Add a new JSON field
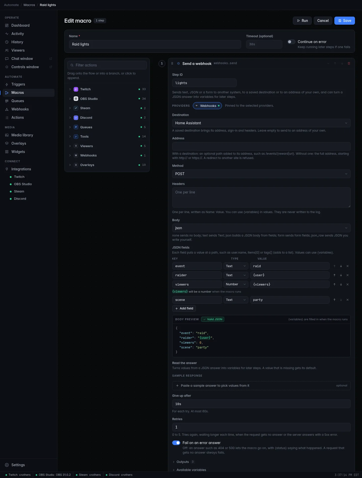The image size is (362, 478). tap(184, 308)
